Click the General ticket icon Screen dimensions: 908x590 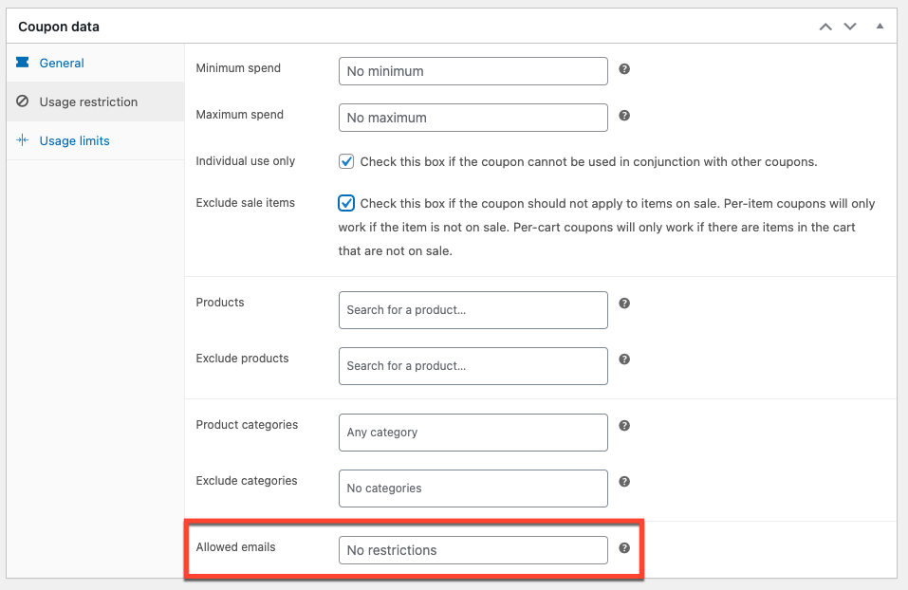click(x=23, y=62)
